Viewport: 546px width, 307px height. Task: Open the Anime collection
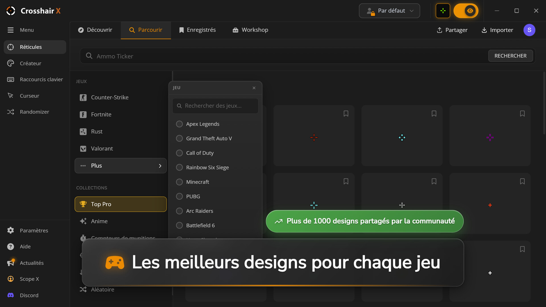(x=121, y=221)
